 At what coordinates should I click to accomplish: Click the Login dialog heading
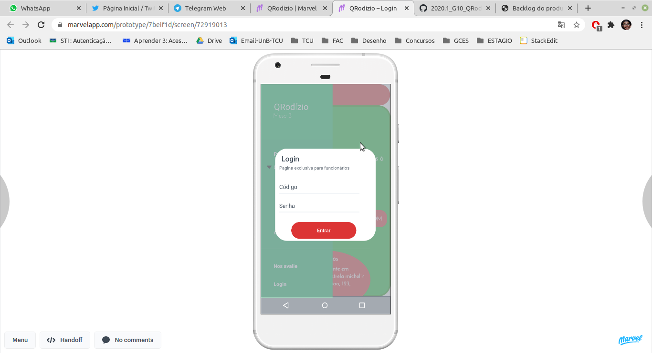tap(290, 159)
